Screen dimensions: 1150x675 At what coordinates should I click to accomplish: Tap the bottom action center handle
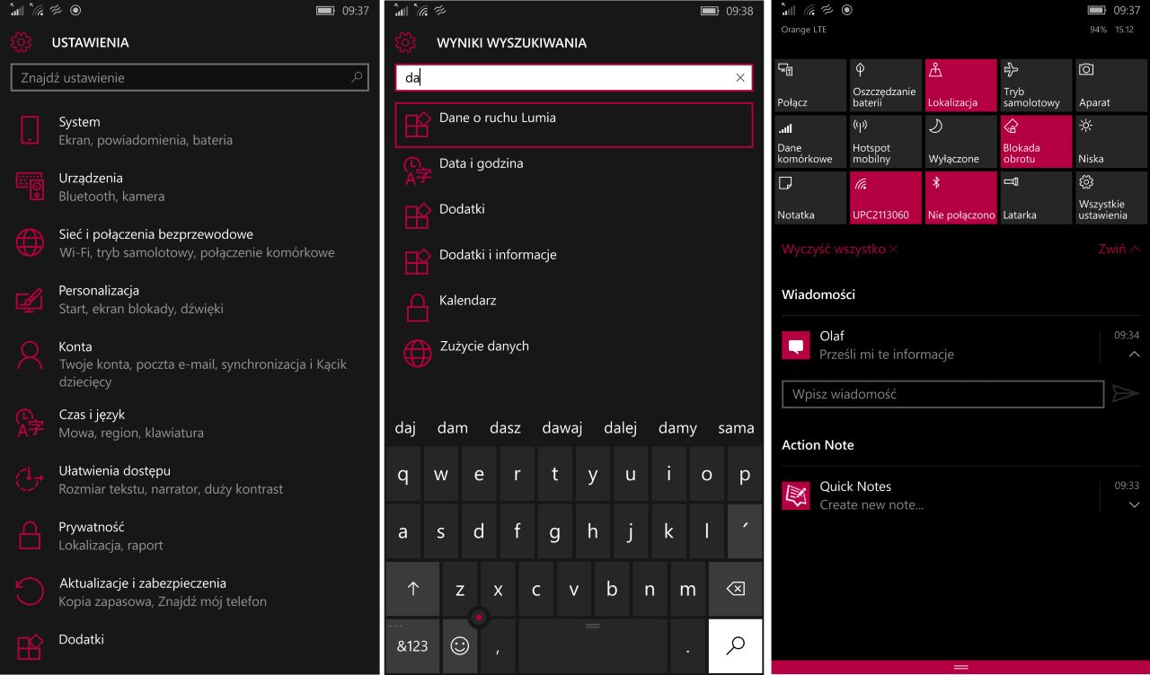coord(960,667)
